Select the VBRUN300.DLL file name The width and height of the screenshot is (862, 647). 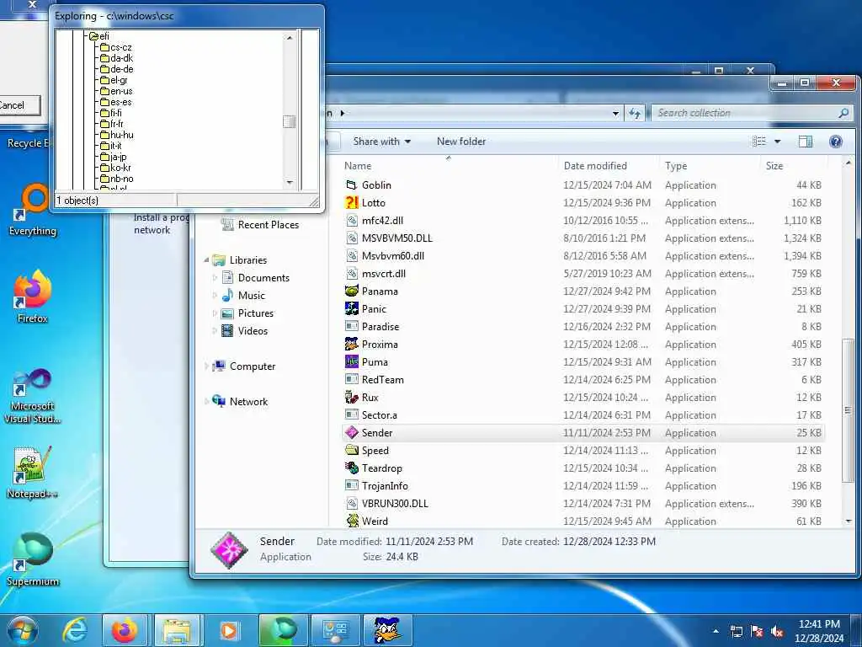point(395,503)
